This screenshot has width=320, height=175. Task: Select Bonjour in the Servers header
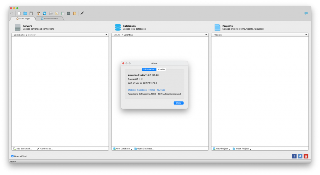[x=32, y=35]
